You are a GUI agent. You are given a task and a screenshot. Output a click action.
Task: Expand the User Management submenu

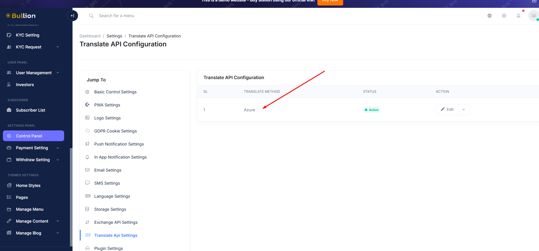(58, 73)
